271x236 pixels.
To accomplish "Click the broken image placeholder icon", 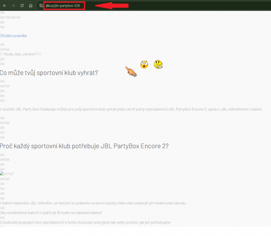I will 2,174.
